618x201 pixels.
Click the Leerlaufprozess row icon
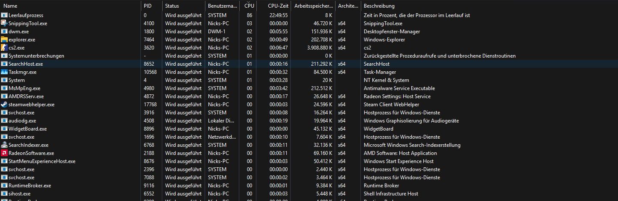coord(4,15)
